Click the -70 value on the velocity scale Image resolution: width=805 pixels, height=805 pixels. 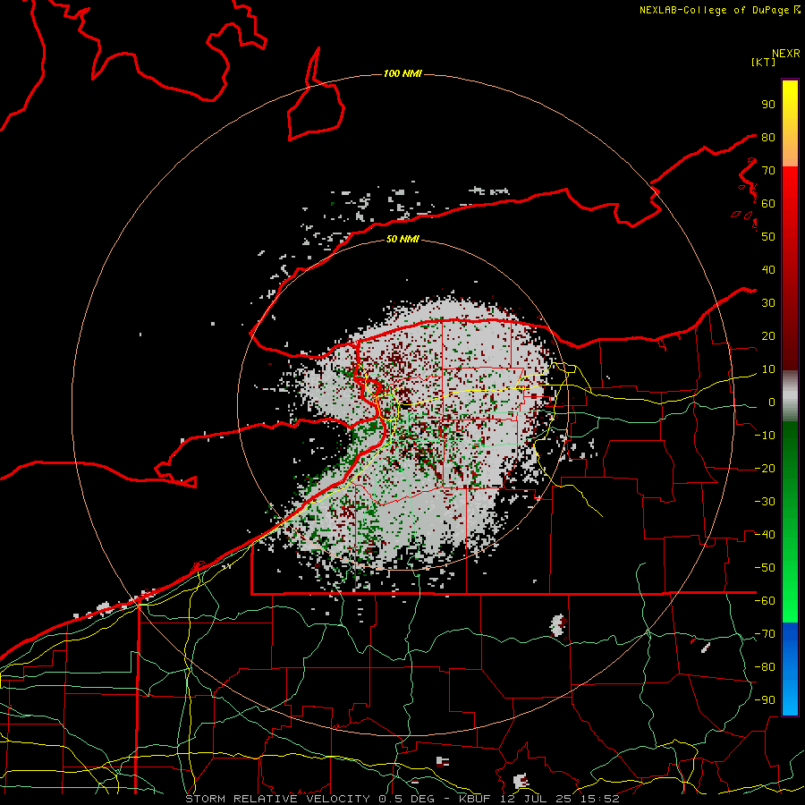(765, 634)
